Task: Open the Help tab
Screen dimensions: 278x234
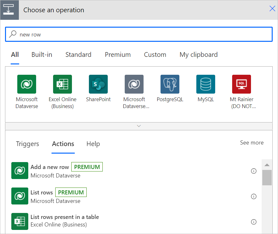Action: point(93,144)
